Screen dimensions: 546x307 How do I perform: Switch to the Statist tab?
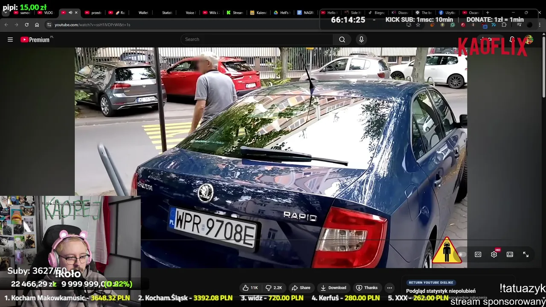pos(164,13)
